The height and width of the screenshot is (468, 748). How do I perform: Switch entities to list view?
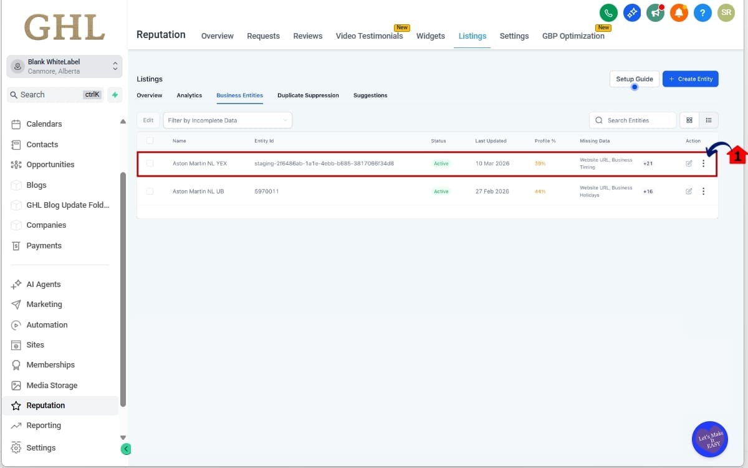tap(708, 120)
